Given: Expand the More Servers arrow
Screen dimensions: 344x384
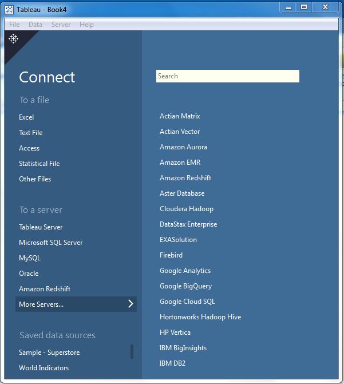Looking at the screenshot, I should point(131,304).
